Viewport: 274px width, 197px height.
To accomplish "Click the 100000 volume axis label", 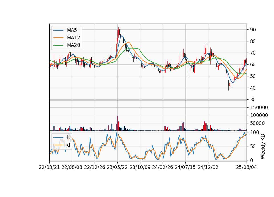I will [259, 115].
